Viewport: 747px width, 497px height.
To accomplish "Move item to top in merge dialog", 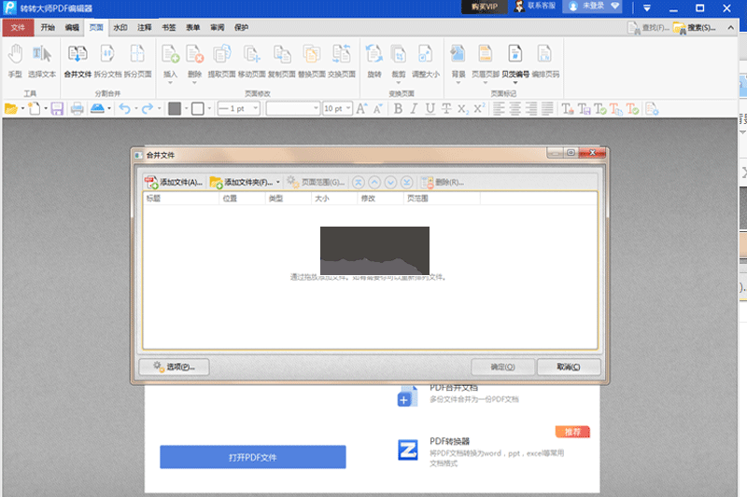I will [x=359, y=182].
